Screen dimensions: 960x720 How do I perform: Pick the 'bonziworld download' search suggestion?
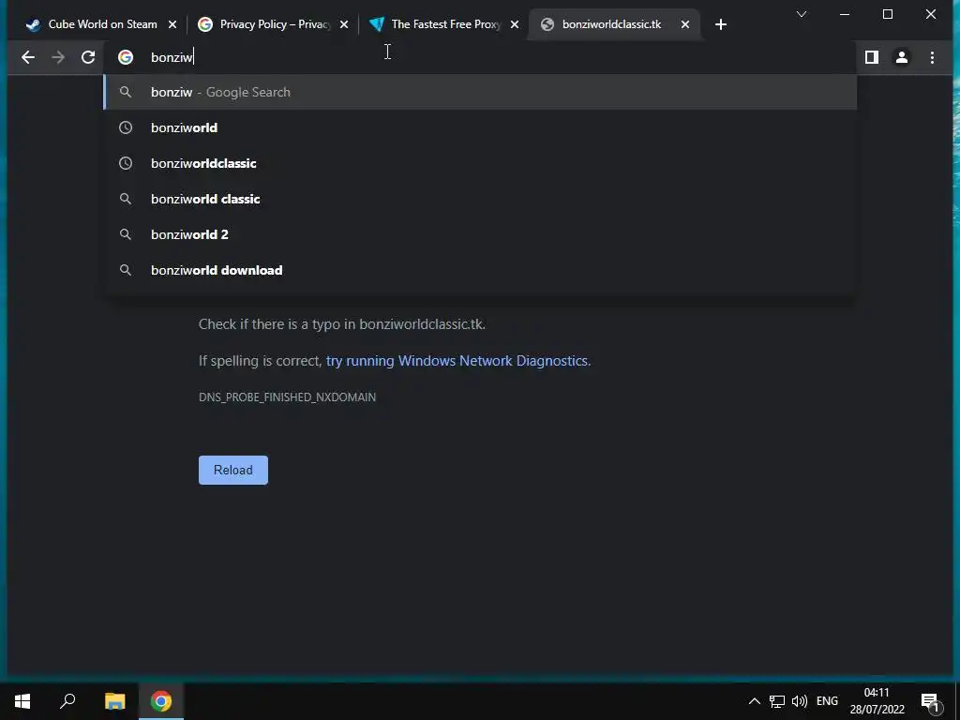point(480,269)
